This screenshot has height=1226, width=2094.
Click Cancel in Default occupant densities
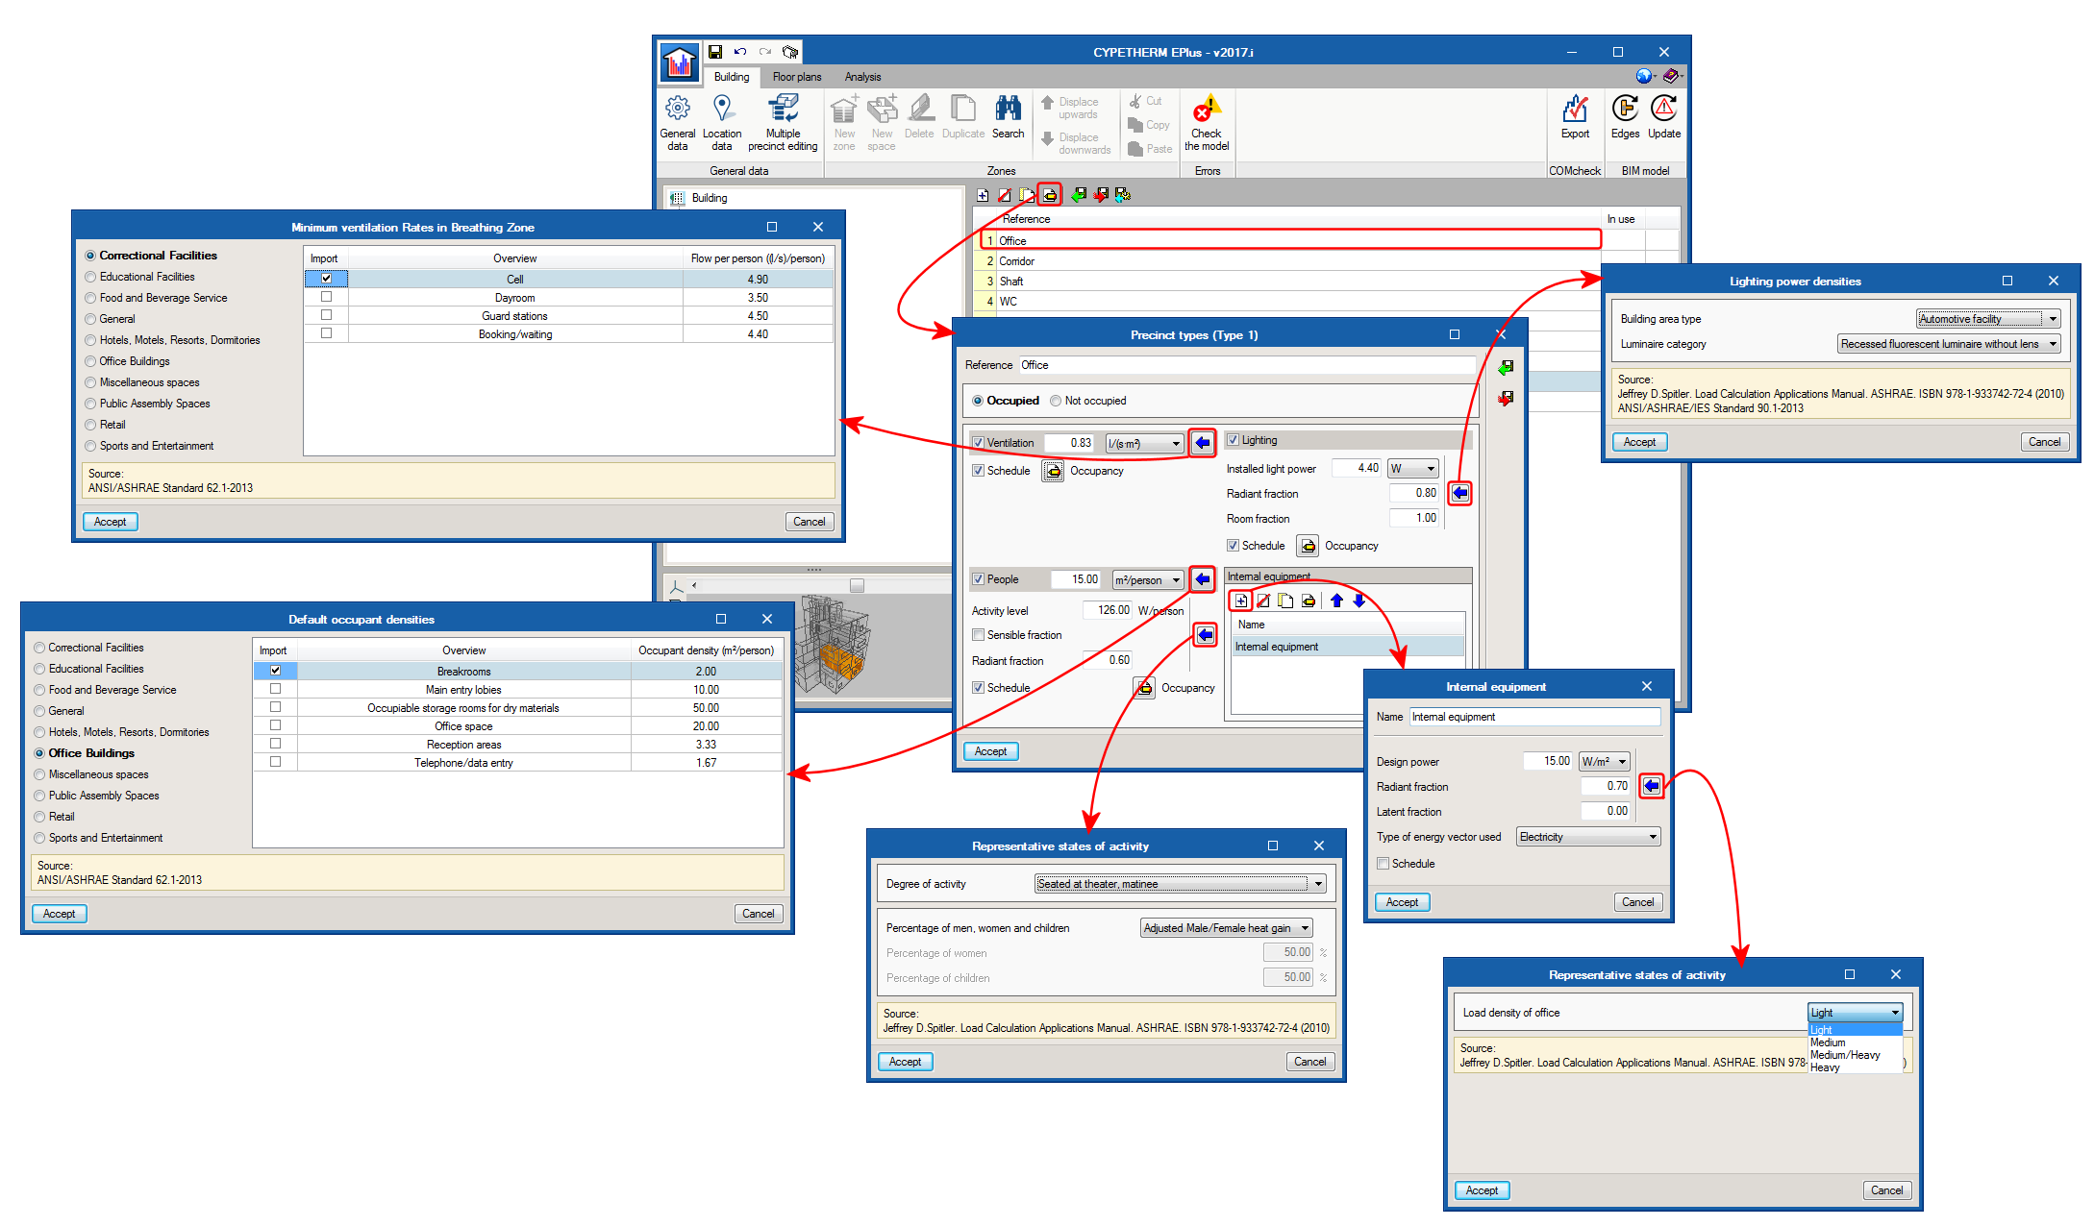pyautogui.click(x=758, y=914)
